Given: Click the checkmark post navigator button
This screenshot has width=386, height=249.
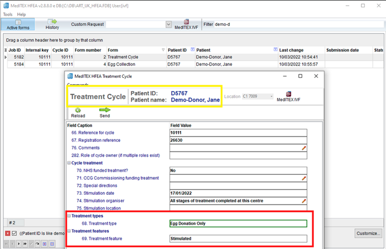Looking at the screenshot, I should (x=31, y=244).
